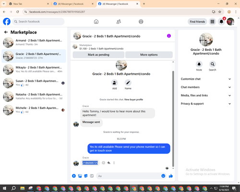Click the chat scrollbar down arrow

[173, 168]
